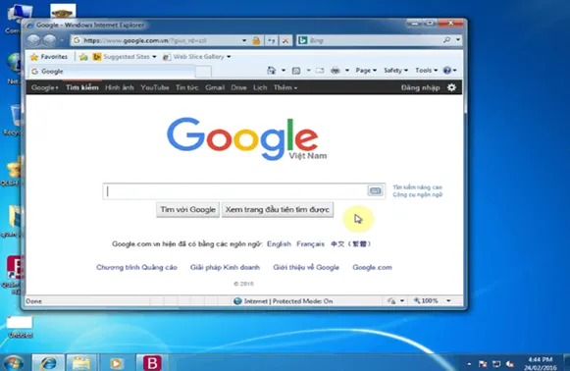
Task: Click the RSS feeds icon
Action: (x=296, y=71)
